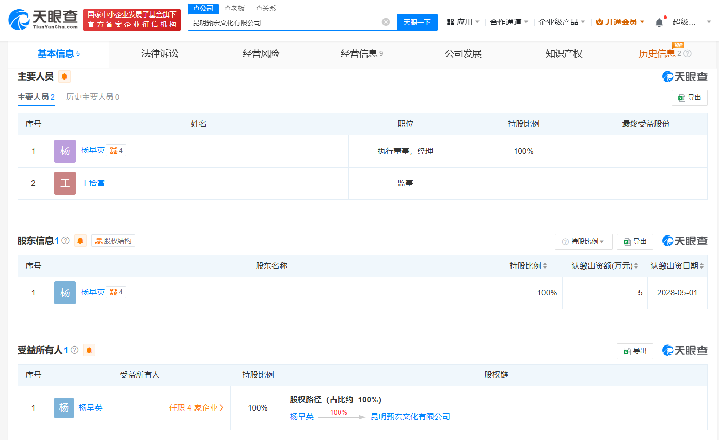Click the 股权路径（占比约 100%） text
719x440 pixels.
point(335,400)
